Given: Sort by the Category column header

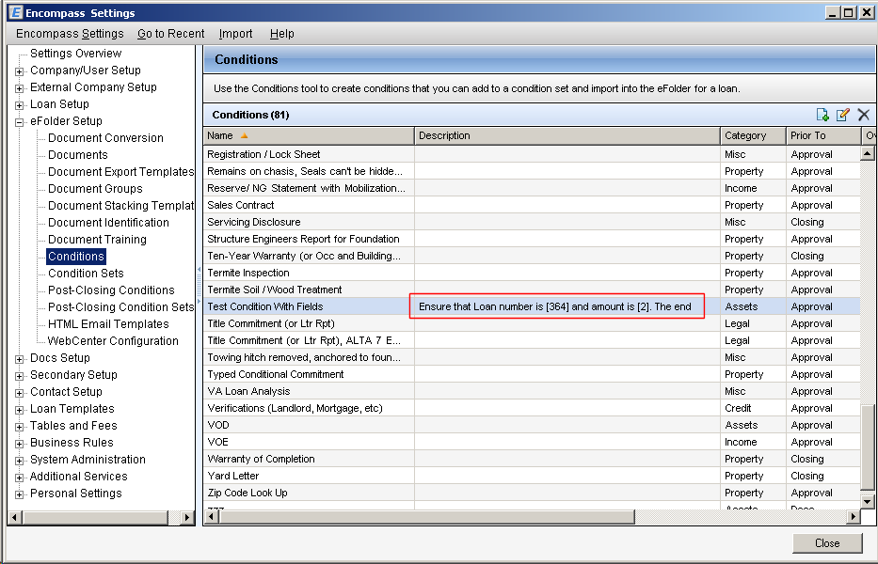Looking at the screenshot, I should point(753,135).
